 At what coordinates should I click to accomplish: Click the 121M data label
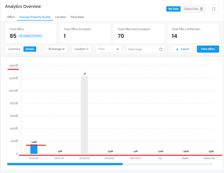click(110, 152)
